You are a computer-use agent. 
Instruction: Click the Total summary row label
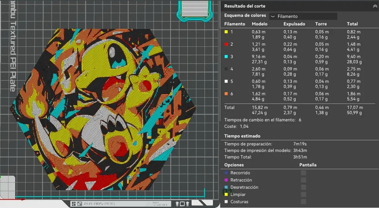tap(229, 107)
